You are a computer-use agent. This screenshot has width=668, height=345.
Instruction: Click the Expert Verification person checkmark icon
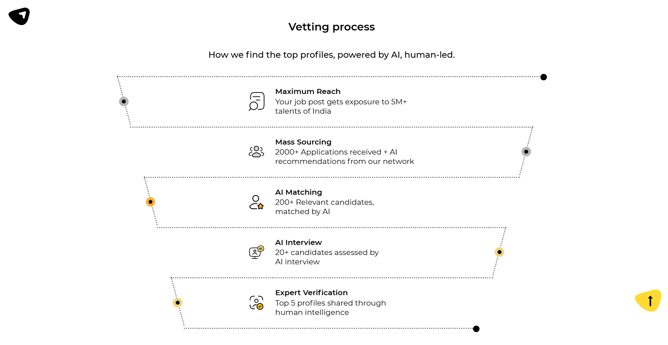(256, 303)
